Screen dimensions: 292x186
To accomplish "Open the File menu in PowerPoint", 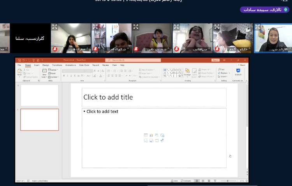I will click(19, 65).
